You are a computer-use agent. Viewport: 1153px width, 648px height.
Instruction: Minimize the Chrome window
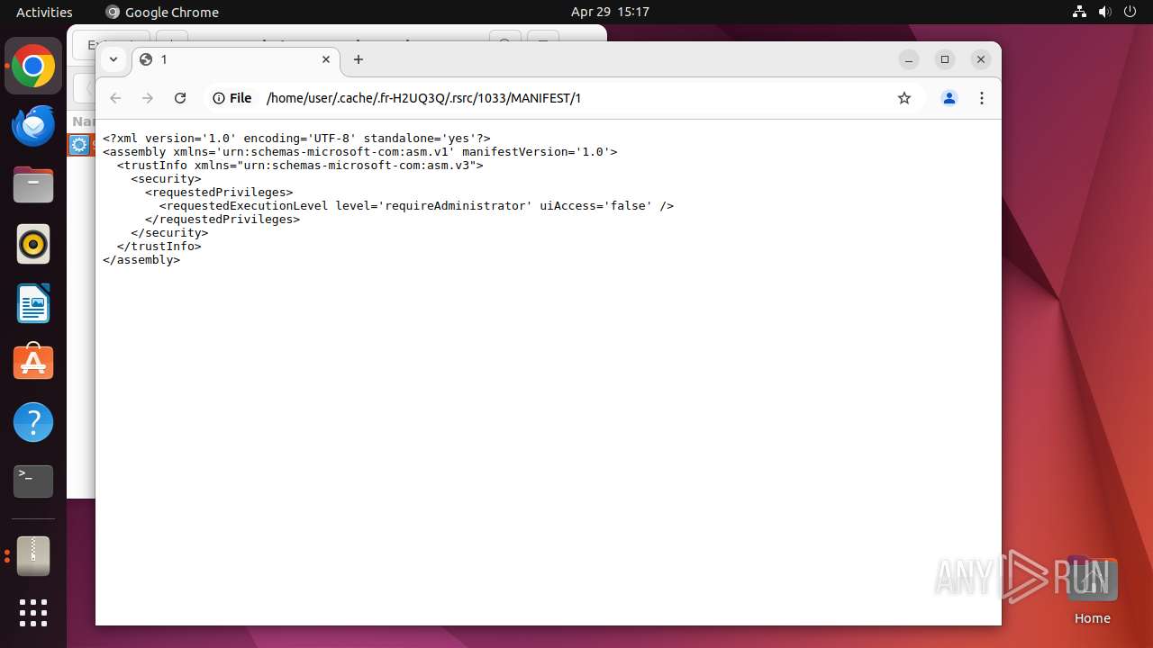(x=909, y=59)
